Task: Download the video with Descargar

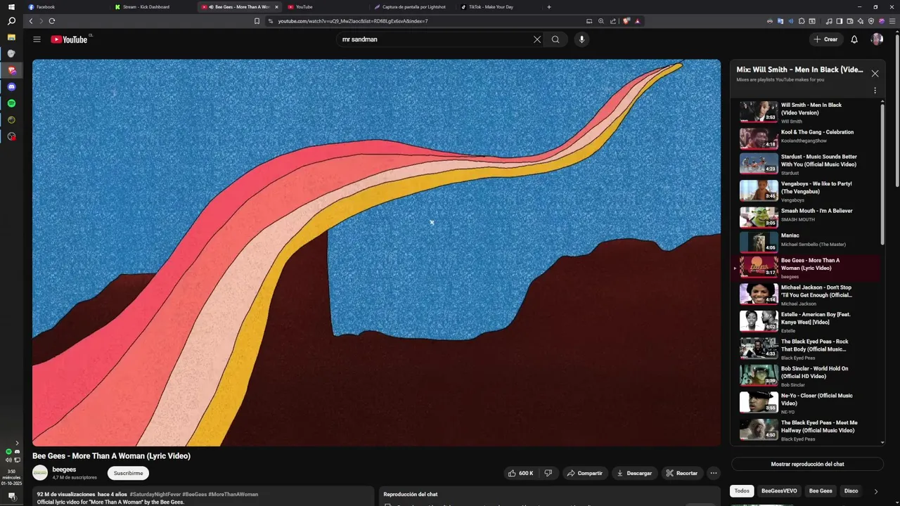Action: [634, 473]
